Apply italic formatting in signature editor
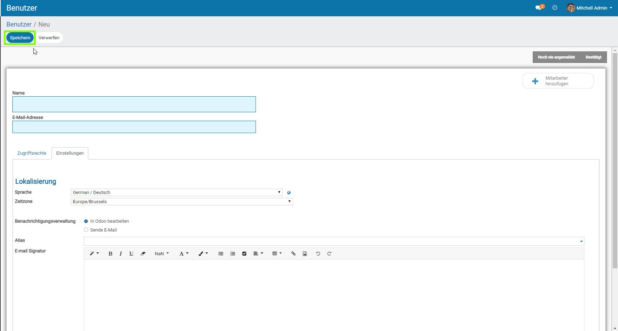The image size is (618, 331). 121,253
